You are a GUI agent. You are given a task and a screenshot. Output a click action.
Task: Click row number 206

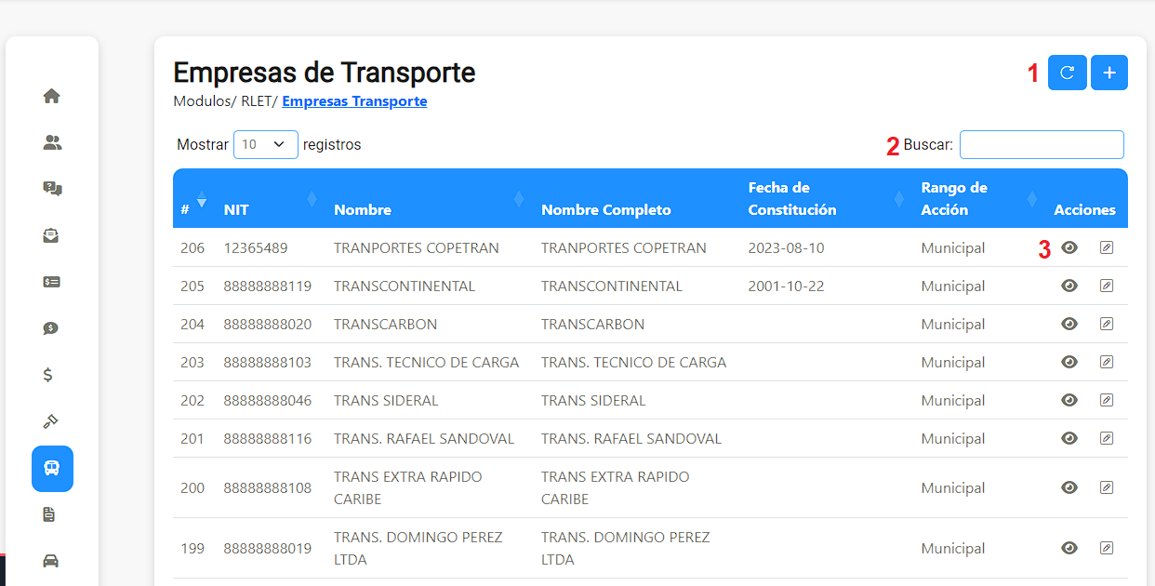click(192, 248)
